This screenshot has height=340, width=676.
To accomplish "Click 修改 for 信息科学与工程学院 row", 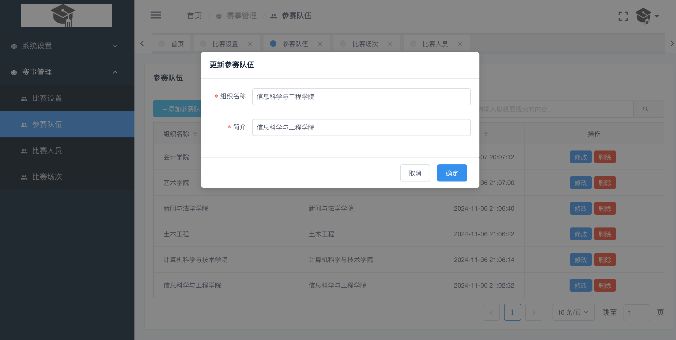I will (581, 285).
